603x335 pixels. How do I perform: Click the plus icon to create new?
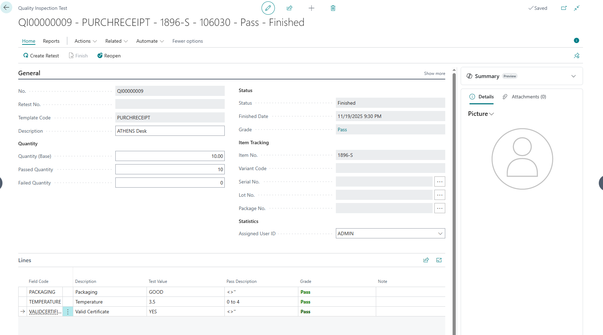pyautogui.click(x=311, y=8)
